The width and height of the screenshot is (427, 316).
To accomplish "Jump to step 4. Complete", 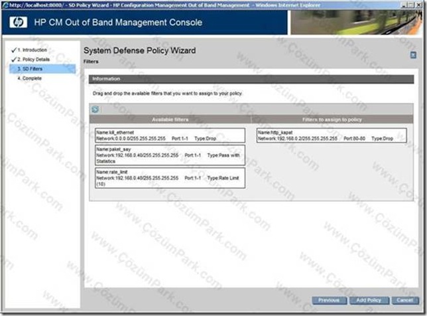I will [x=29, y=78].
